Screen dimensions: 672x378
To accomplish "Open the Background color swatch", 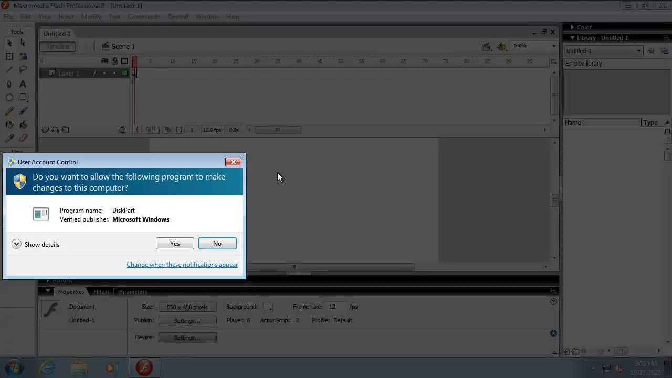I will (268, 307).
